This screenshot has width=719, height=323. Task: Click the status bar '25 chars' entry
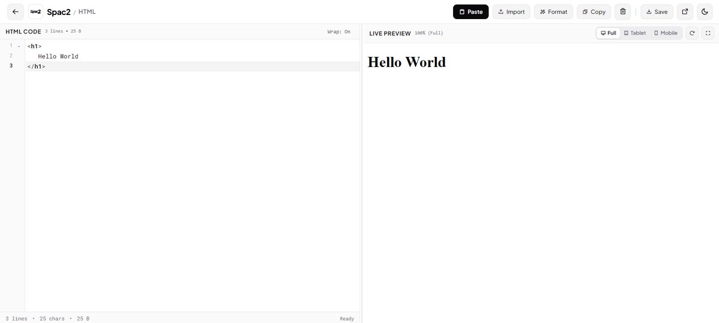pyautogui.click(x=52, y=319)
